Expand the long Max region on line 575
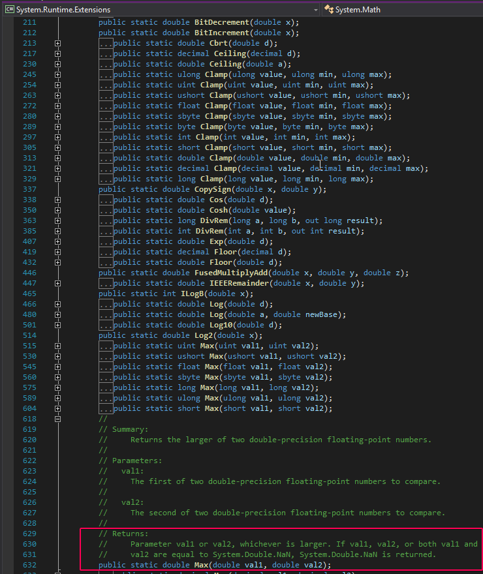The height and width of the screenshot is (574, 483). click(x=57, y=387)
